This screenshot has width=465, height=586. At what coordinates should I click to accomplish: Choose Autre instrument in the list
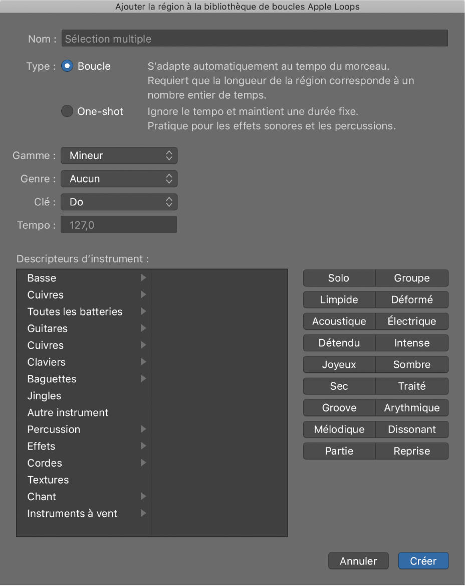[68, 412]
